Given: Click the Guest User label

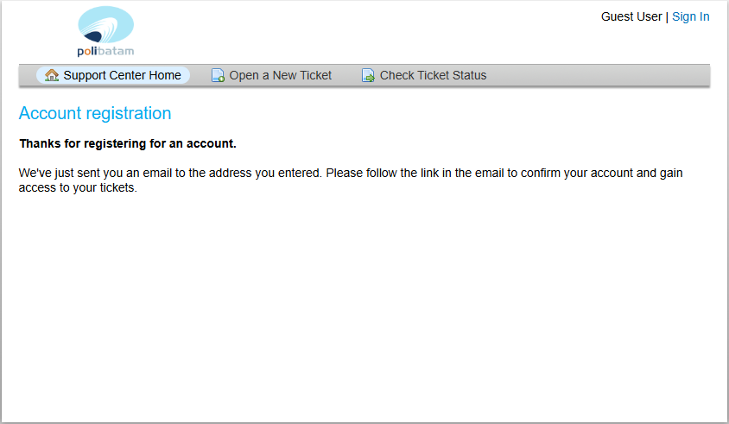Looking at the screenshot, I should [631, 16].
